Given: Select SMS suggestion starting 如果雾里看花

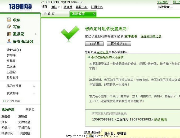Looking at the screenshot, I should [x=134, y=66].
